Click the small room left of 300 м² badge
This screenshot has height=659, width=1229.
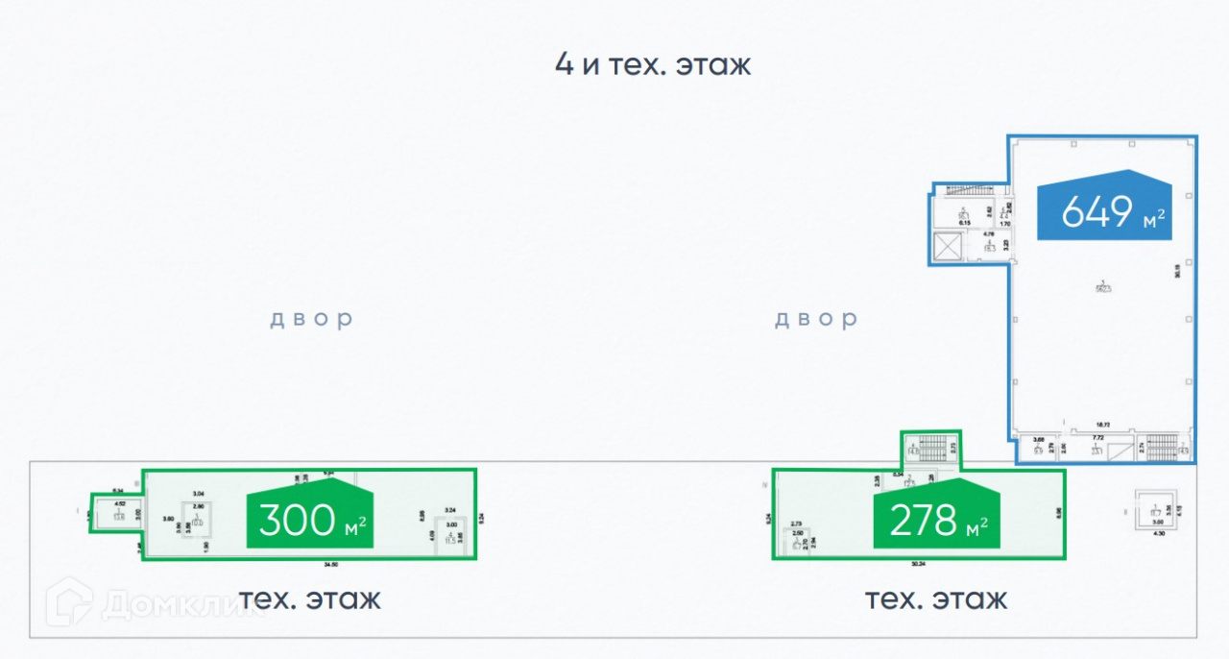pyautogui.click(x=198, y=520)
